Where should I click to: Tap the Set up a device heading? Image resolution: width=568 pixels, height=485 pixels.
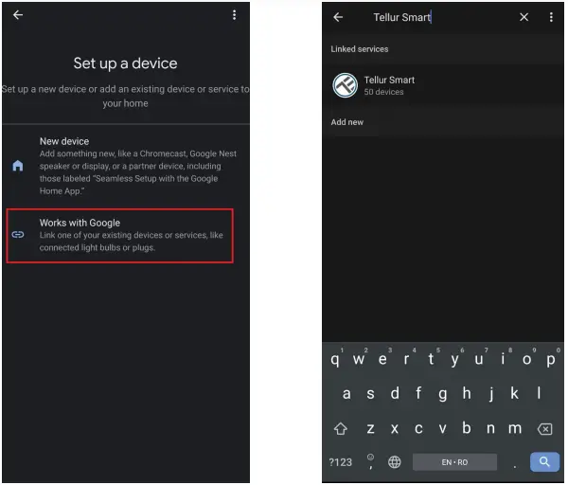click(125, 63)
